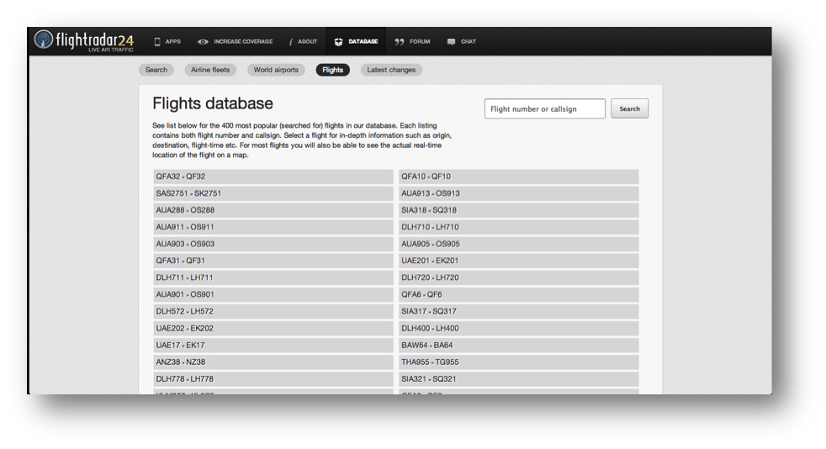
Task: Switch to the Search tab
Action: click(156, 70)
